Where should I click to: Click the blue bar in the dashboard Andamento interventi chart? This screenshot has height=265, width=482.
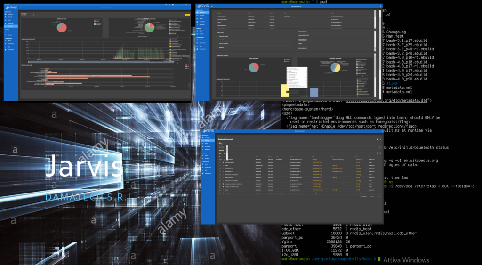314,93
